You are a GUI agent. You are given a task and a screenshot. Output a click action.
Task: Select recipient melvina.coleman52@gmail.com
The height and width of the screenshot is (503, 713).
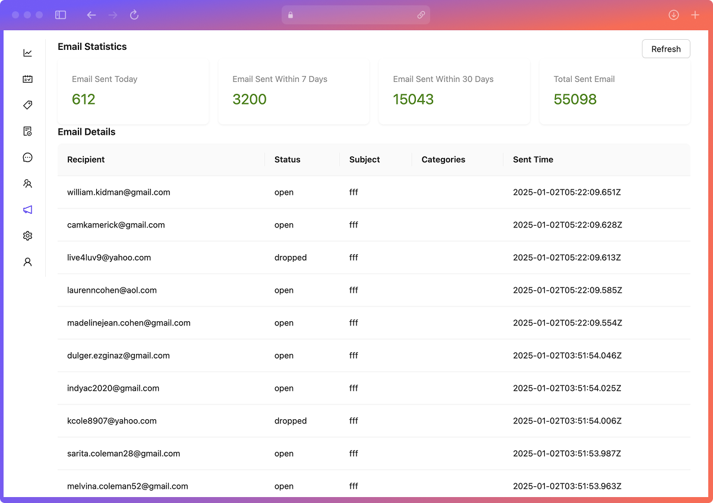128,486
